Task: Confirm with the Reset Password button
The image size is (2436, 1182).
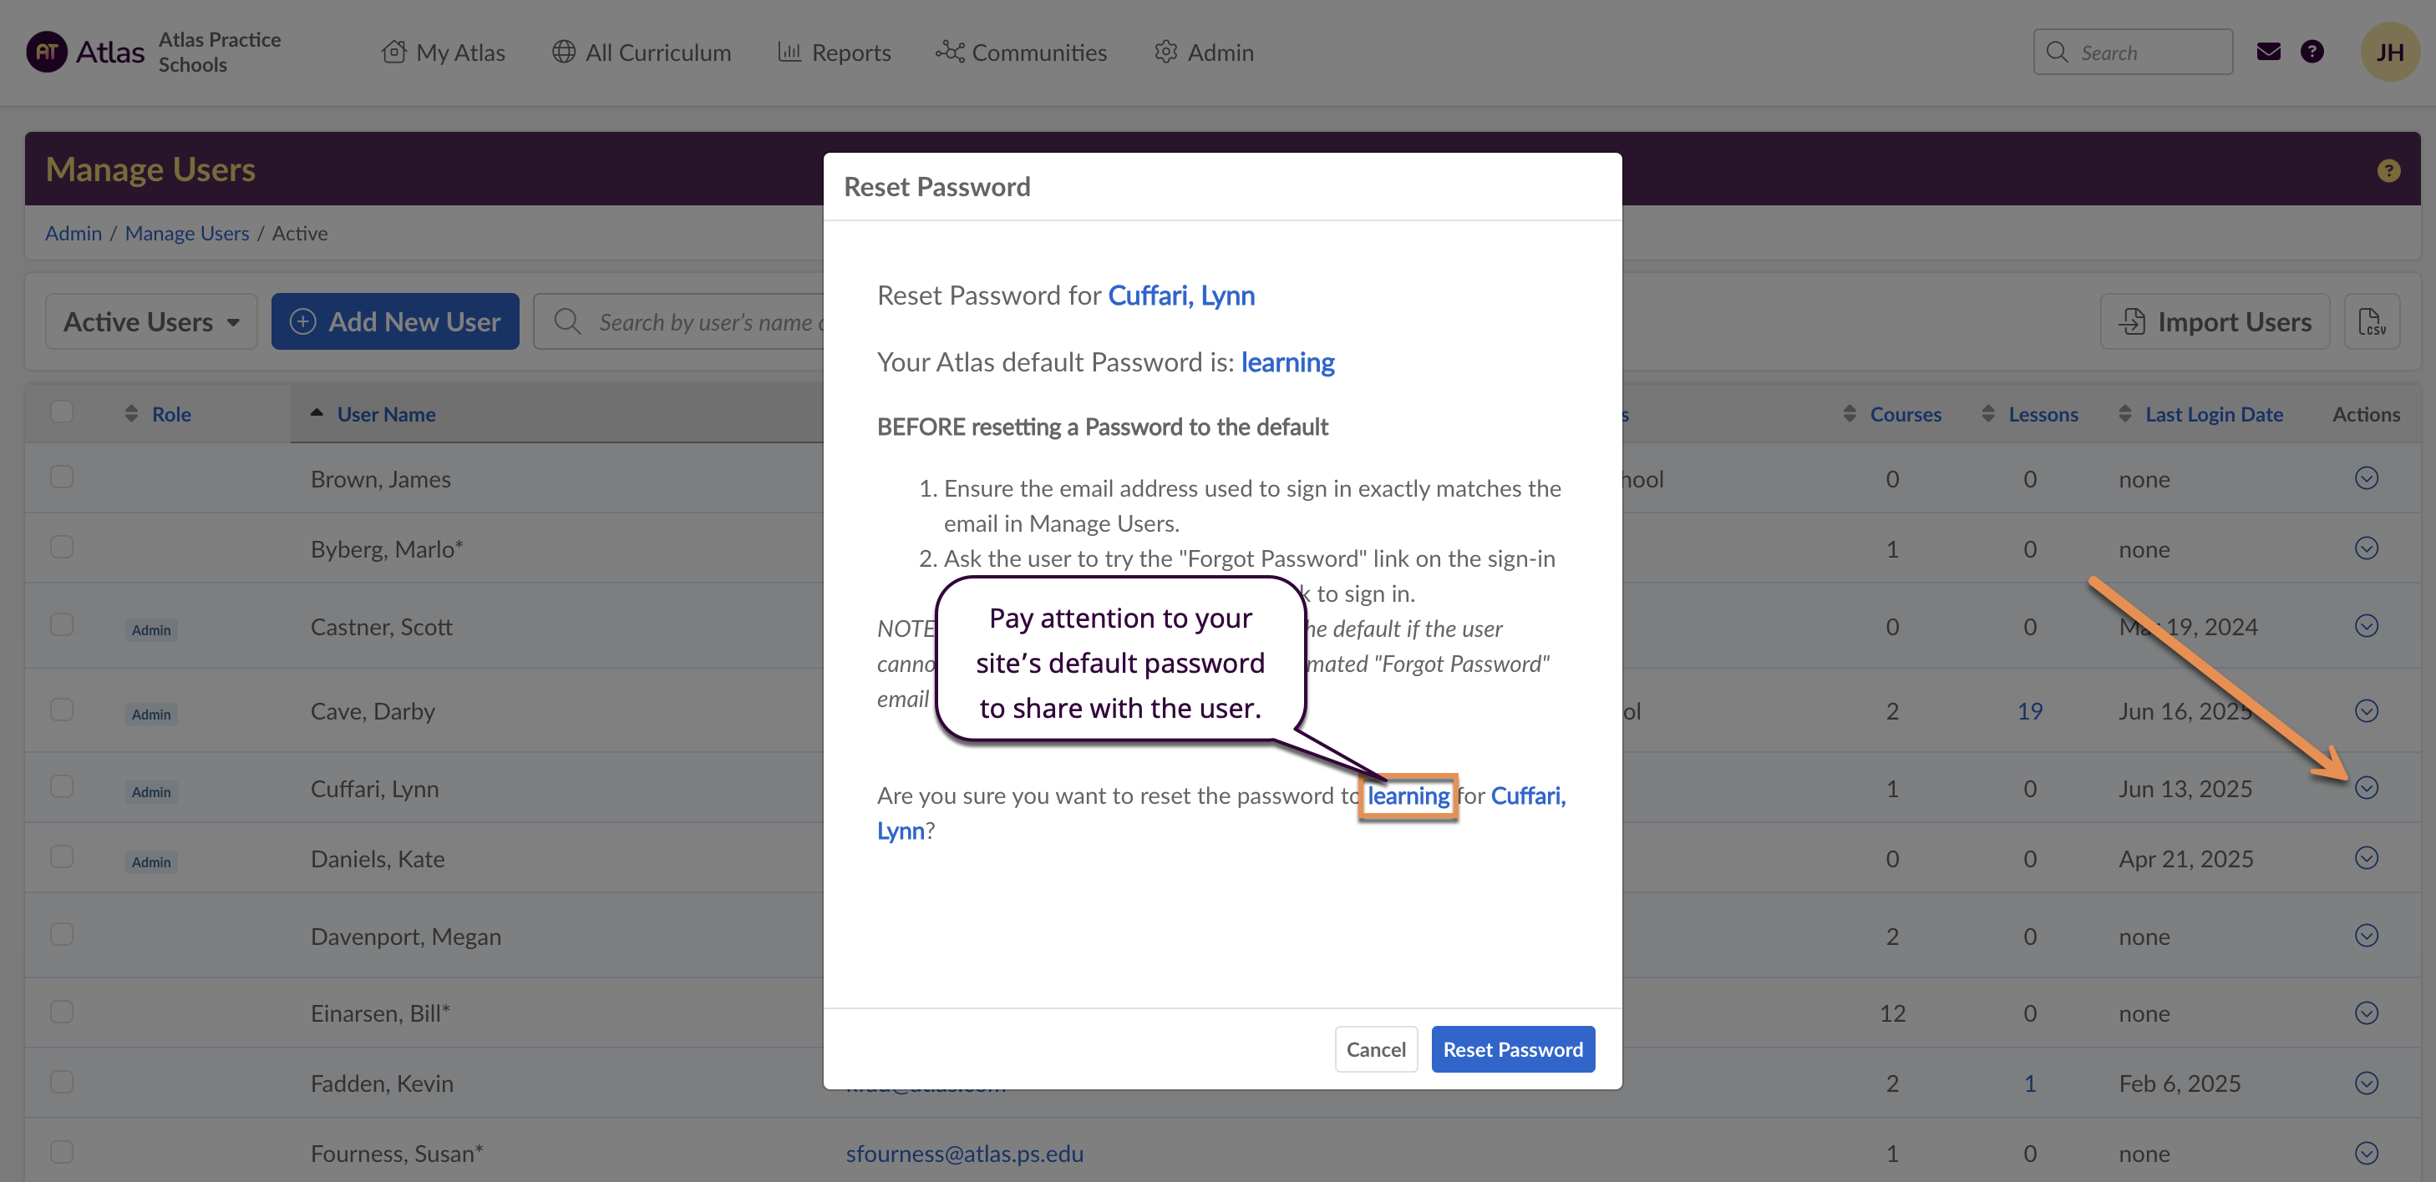Action: click(x=1512, y=1048)
